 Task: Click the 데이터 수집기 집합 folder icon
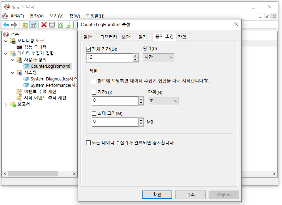pos(13,53)
